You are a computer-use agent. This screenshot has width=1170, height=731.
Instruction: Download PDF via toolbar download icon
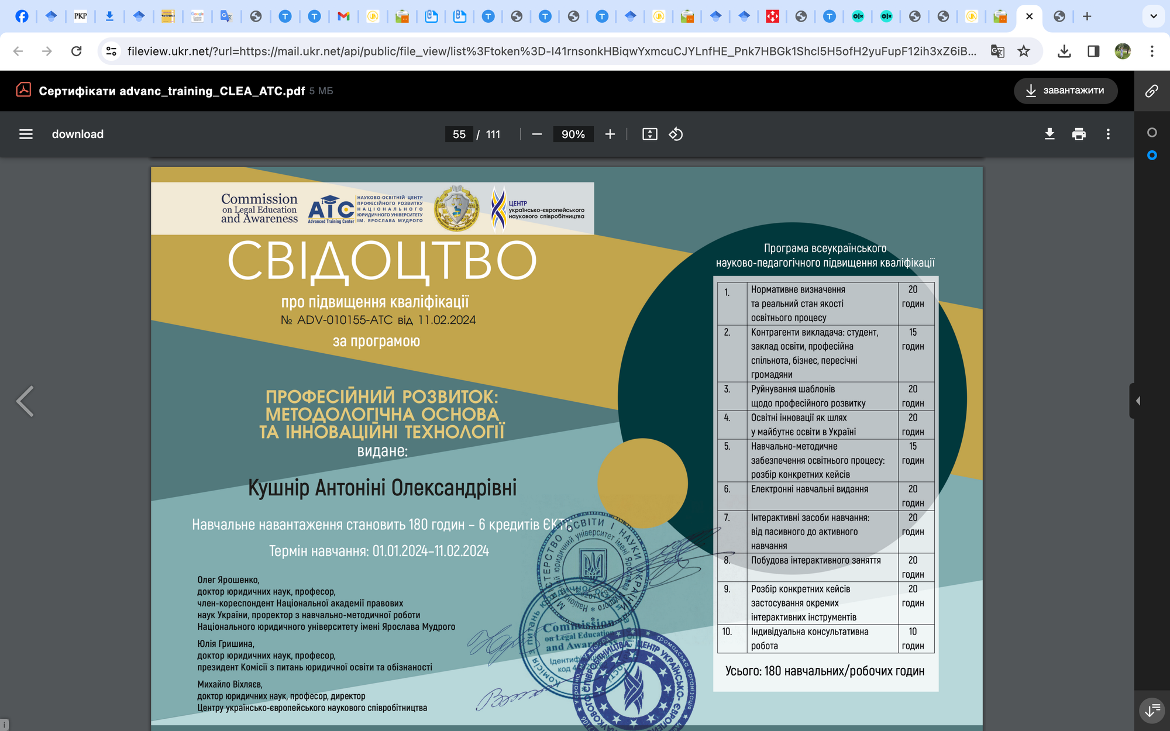point(1049,134)
